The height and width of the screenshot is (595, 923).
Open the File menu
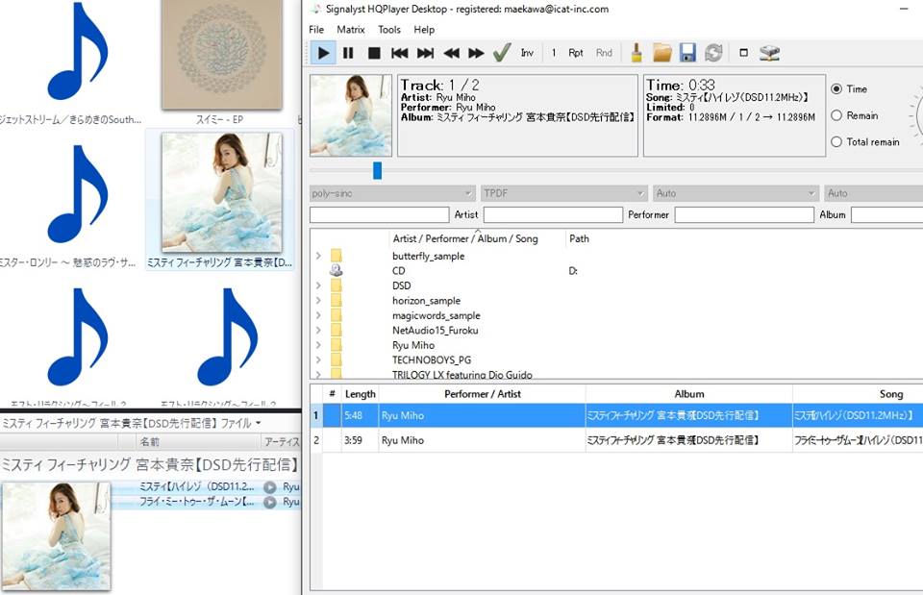click(x=316, y=30)
